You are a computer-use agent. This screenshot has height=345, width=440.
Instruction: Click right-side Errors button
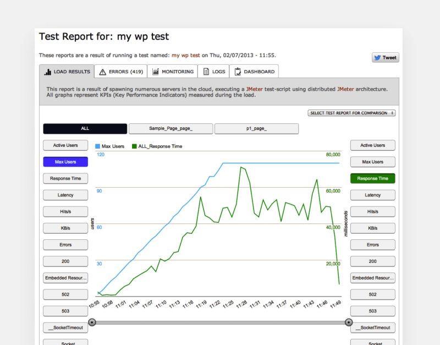tap(373, 244)
